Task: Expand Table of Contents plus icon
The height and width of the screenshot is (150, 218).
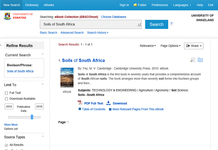Action: [x=80, y=109]
